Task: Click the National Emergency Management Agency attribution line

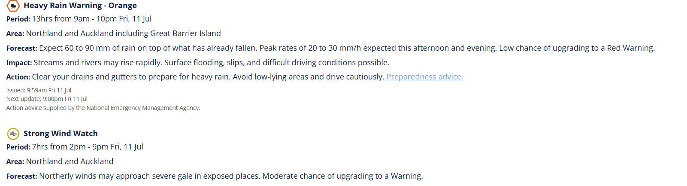Action: [103, 108]
